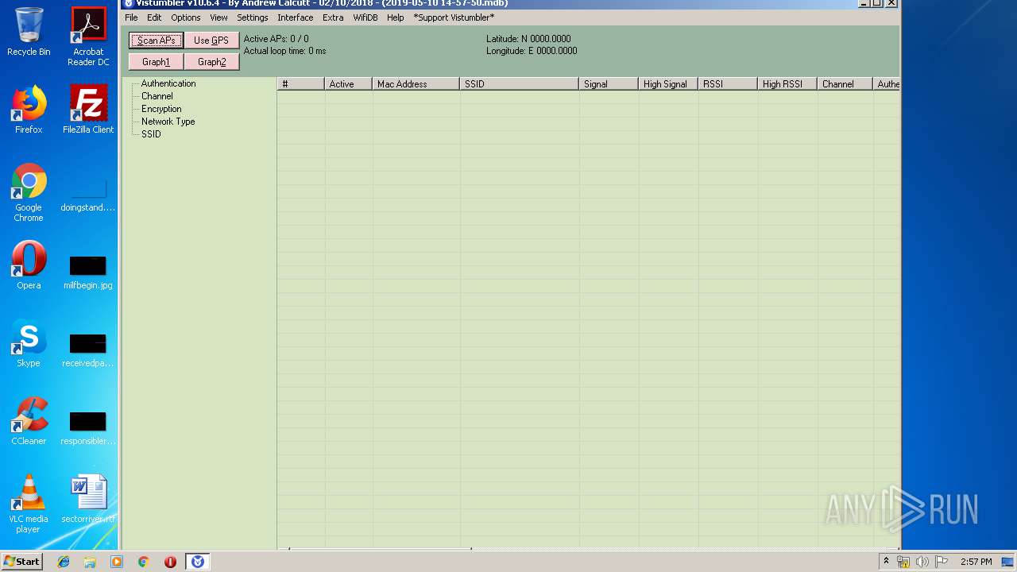
Task: Open the File menu
Action: tap(131, 17)
